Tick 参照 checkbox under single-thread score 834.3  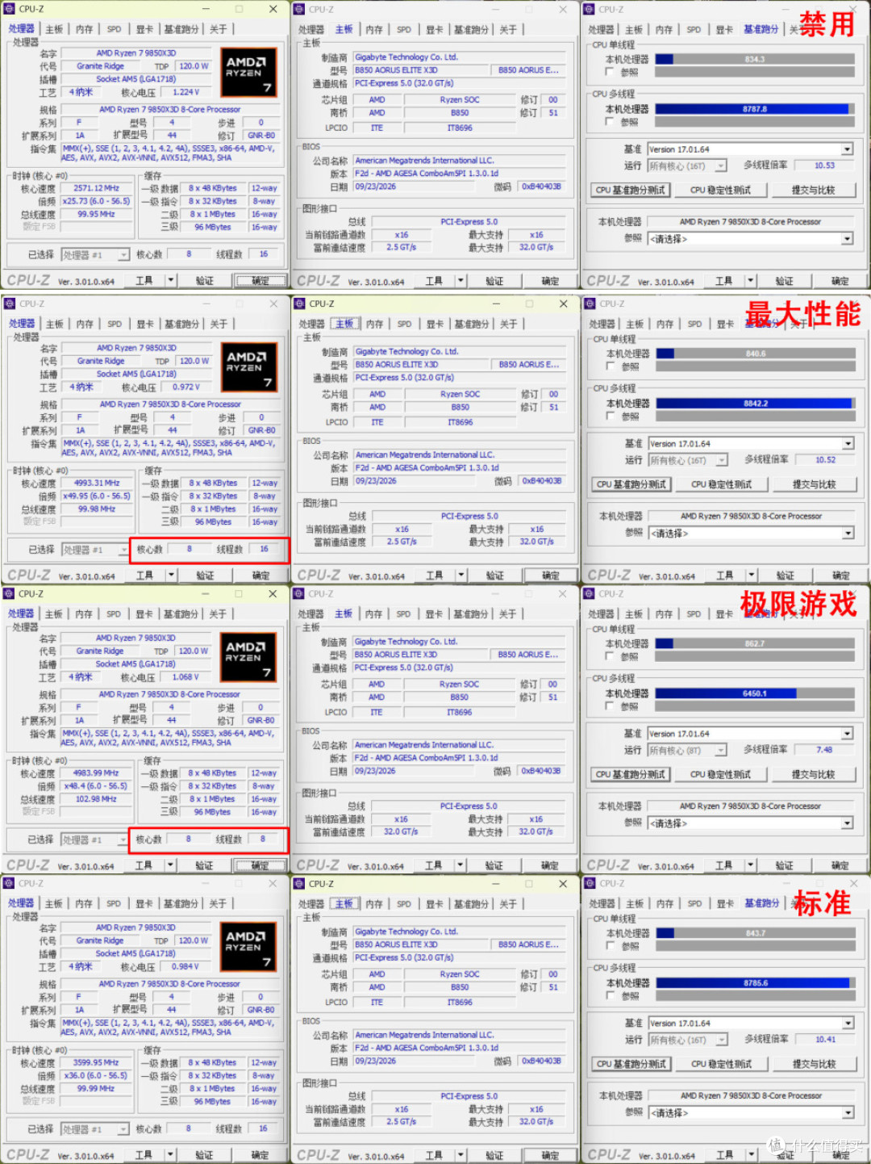[x=610, y=72]
